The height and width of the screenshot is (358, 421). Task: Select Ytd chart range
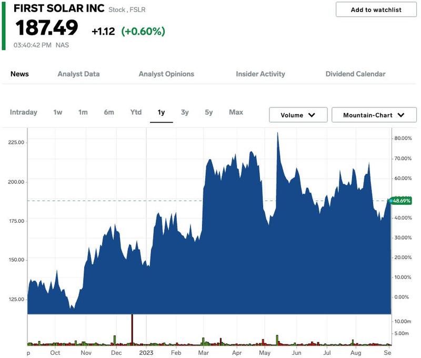136,112
